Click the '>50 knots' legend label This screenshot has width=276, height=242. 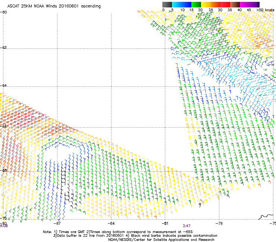click(x=265, y=10)
